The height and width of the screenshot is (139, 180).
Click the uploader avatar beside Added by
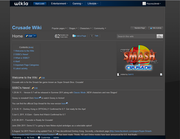coord(118,75)
